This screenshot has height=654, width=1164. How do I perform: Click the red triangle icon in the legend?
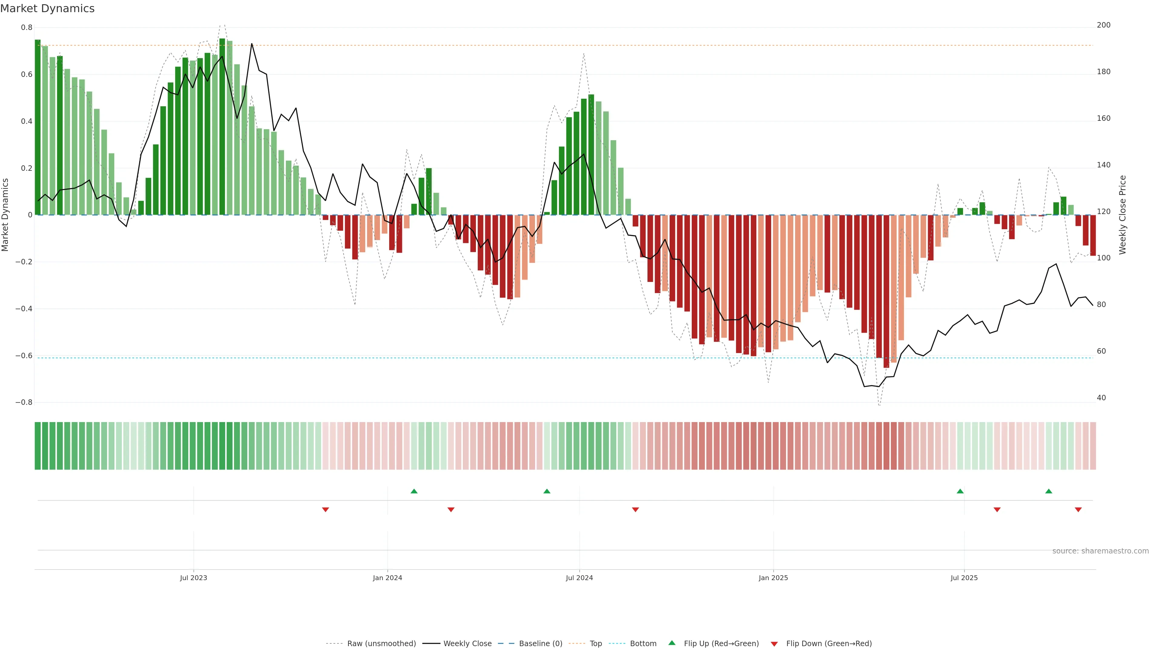[x=774, y=644]
